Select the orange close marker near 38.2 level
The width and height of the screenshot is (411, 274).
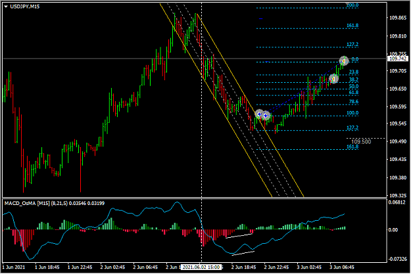click(333, 79)
